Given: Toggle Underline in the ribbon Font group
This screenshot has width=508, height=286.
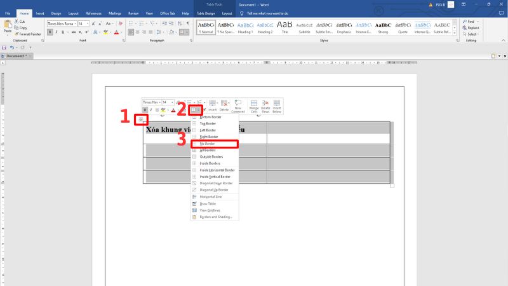Looking at the screenshot, I should [62, 32].
